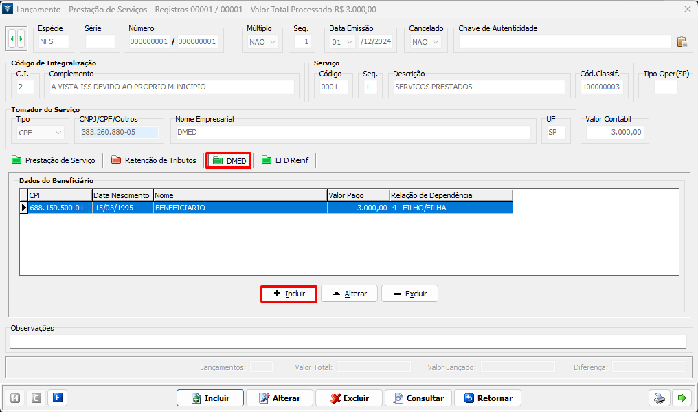Go to next record with right green arrow
The width and height of the screenshot is (698, 412).
click(x=21, y=39)
